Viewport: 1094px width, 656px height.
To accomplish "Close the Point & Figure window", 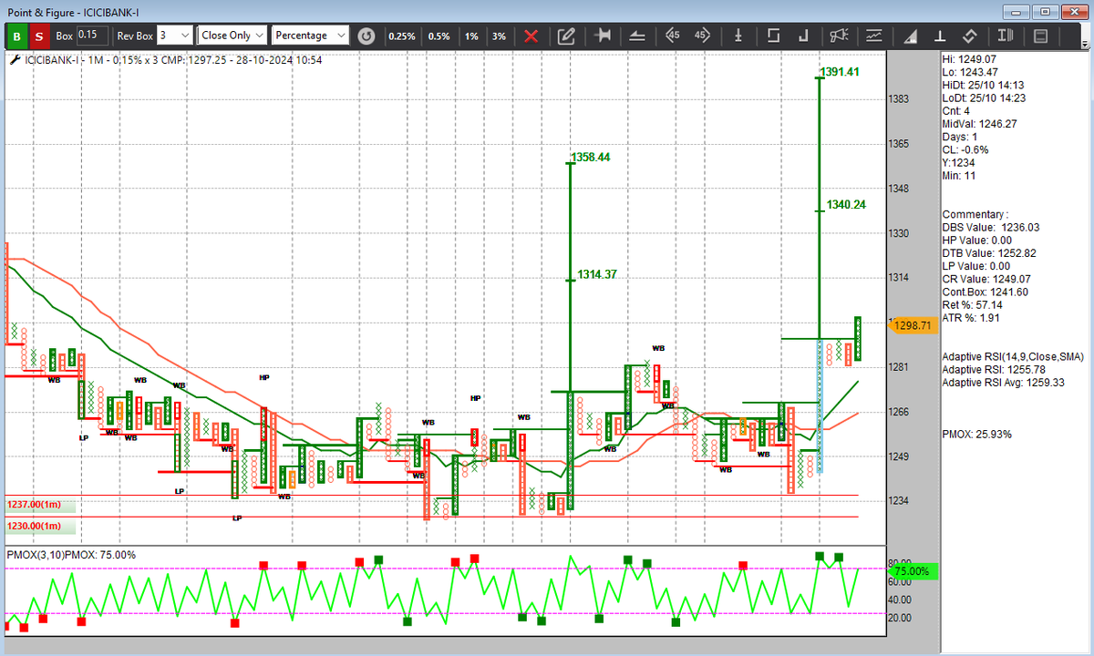I will coord(1073,12).
